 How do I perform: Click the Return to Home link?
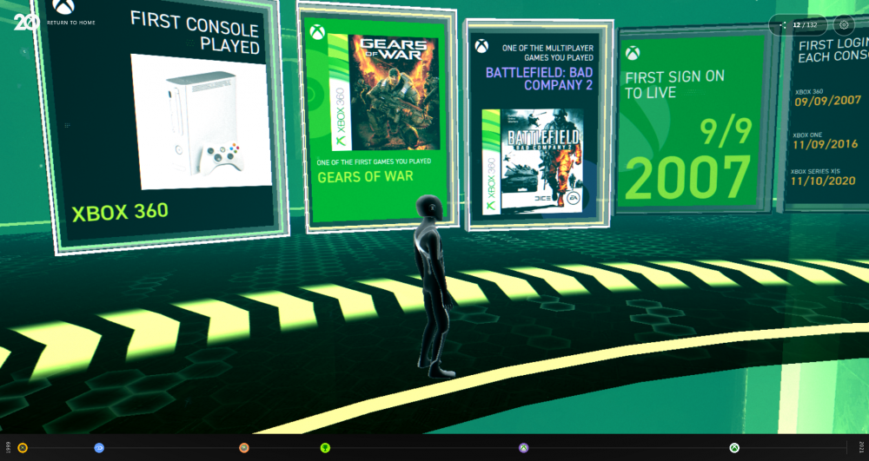71,23
